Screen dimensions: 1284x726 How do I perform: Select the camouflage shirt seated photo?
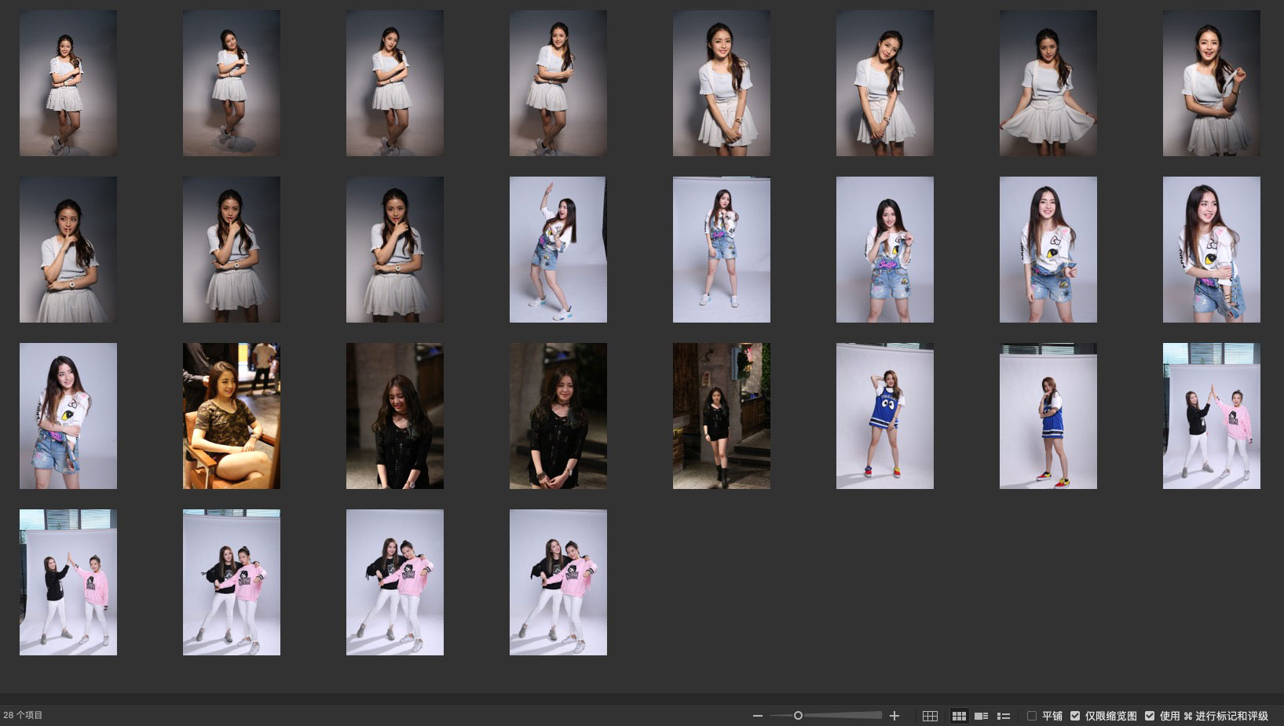[232, 416]
